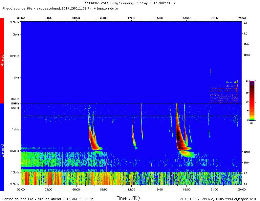Click the 10kHz label of the Behind panel
Image resolution: width=260 pixels, height=201 pixels.
(x=15, y=172)
